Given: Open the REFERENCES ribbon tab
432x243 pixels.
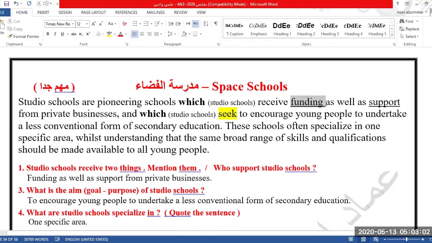Looking at the screenshot, I should pyautogui.click(x=126, y=12).
